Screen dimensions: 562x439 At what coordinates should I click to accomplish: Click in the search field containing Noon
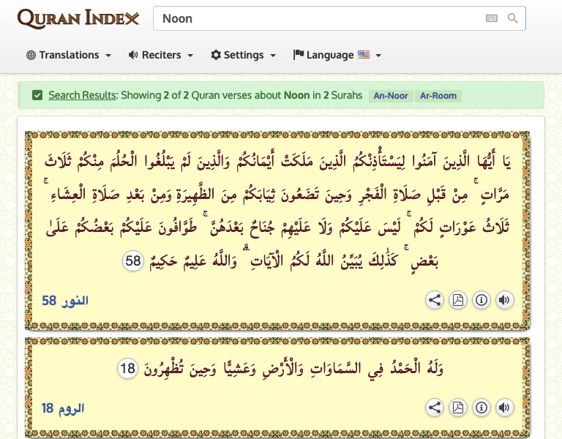315,19
